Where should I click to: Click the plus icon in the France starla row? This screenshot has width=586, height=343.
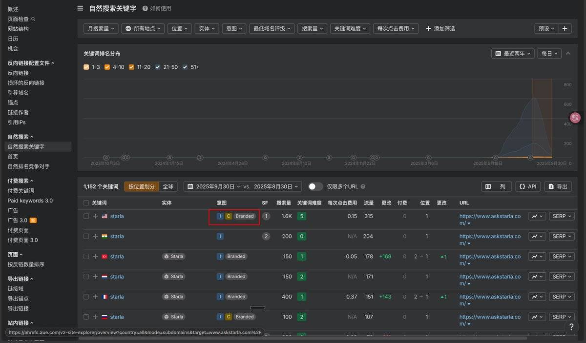pyautogui.click(x=95, y=297)
